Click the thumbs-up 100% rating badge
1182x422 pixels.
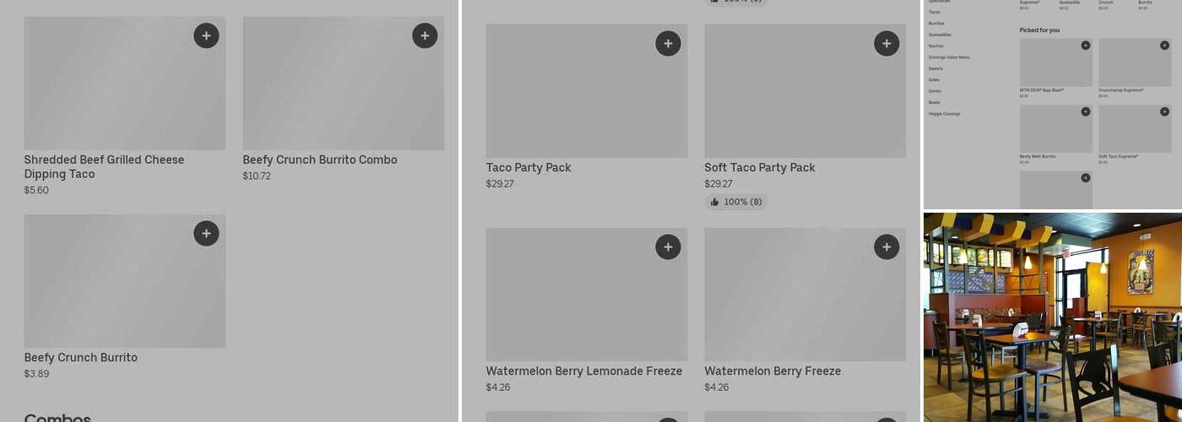tap(736, 203)
